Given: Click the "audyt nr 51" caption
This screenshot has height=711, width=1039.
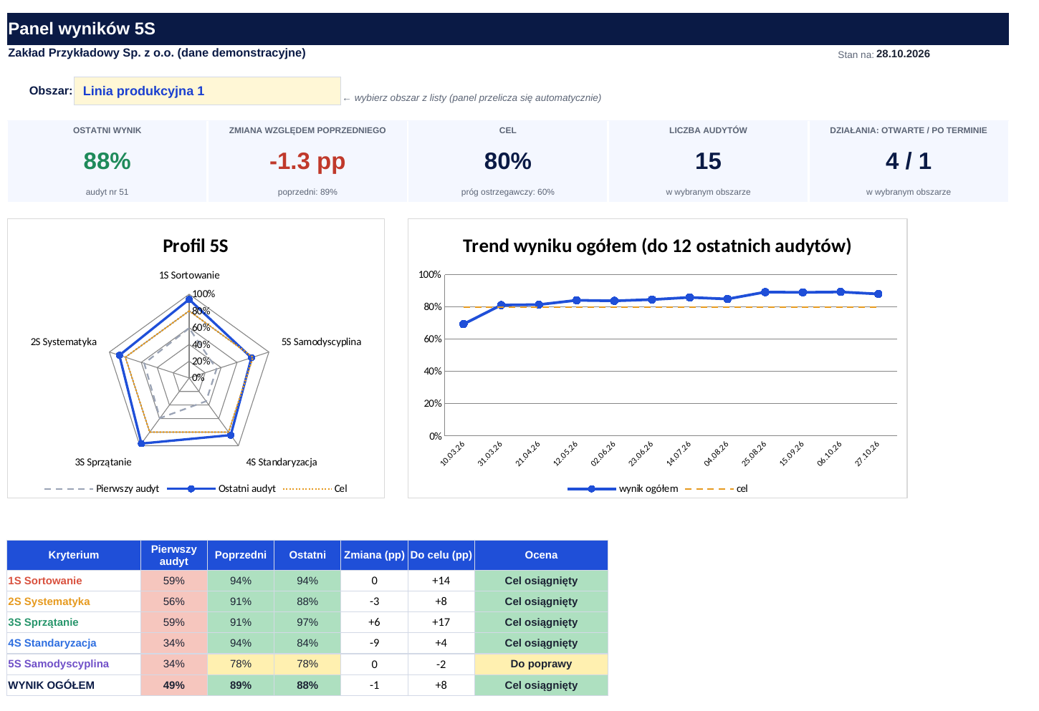Looking at the screenshot, I should coord(107,192).
